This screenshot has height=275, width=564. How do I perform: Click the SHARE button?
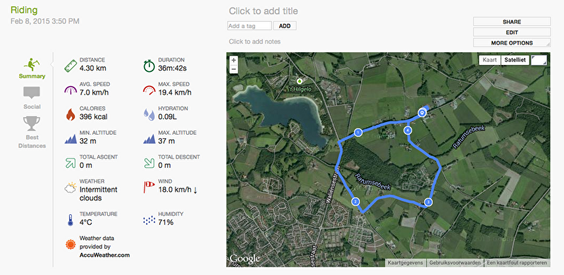tap(512, 22)
